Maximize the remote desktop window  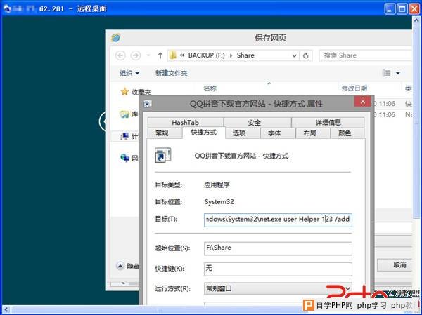402,8
